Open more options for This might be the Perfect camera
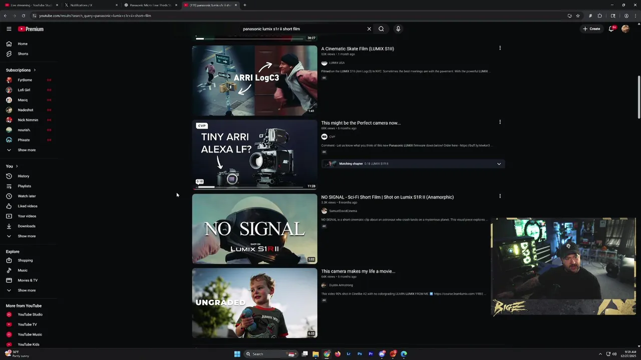The width and height of the screenshot is (641, 360). point(500,122)
